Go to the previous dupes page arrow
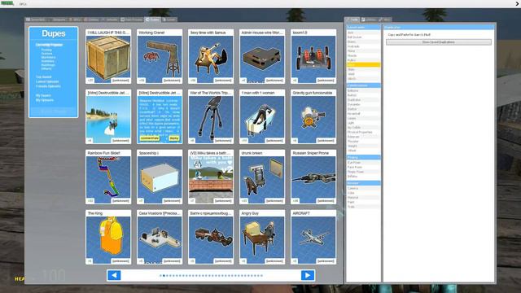 click(114, 275)
